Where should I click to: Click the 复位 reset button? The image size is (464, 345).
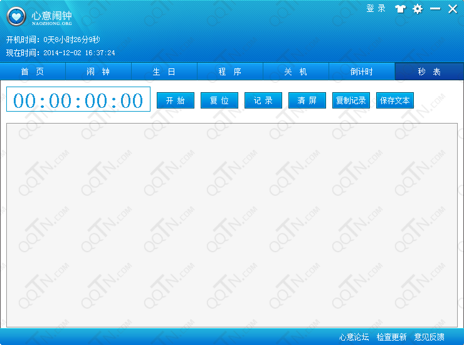click(219, 100)
